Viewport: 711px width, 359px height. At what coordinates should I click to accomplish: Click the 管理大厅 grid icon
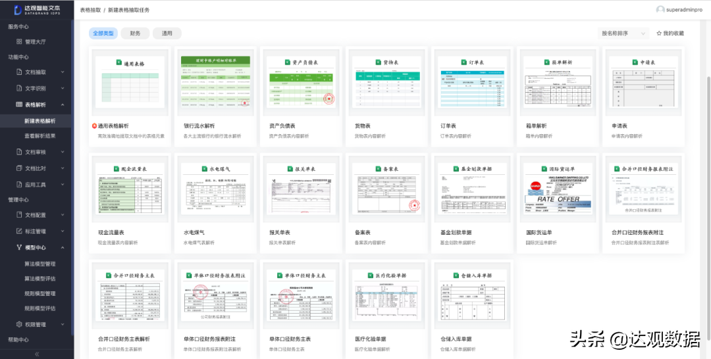coord(19,41)
